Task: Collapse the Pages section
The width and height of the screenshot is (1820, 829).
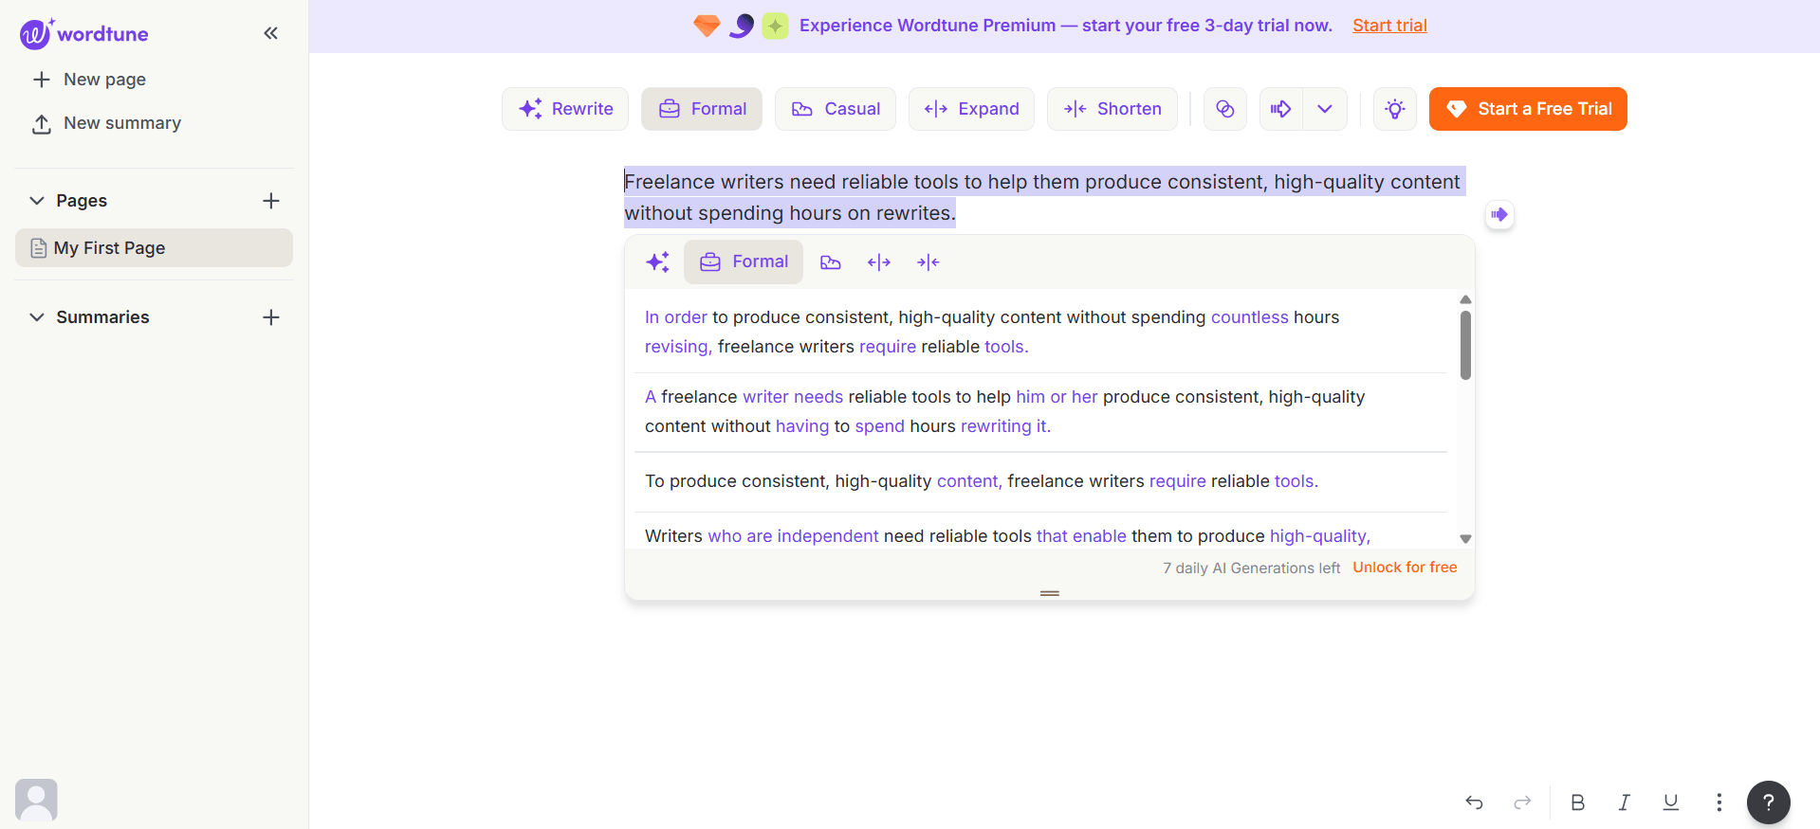Action: pyautogui.click(x=37, y=201)
